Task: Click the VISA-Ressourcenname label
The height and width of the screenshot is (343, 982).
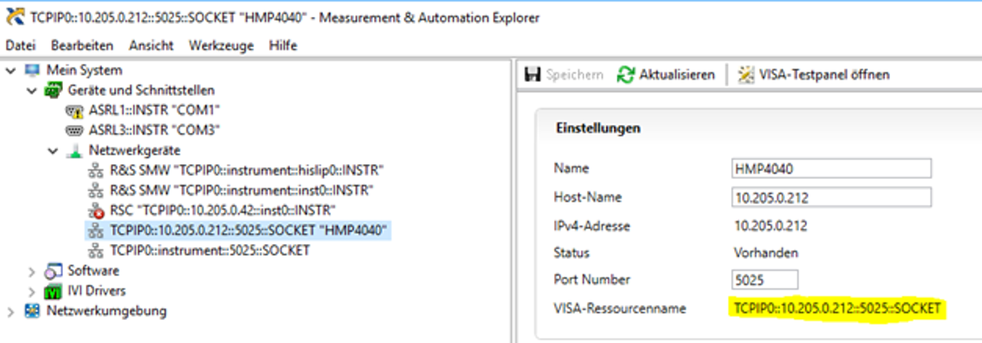Action: coord(620,308)
